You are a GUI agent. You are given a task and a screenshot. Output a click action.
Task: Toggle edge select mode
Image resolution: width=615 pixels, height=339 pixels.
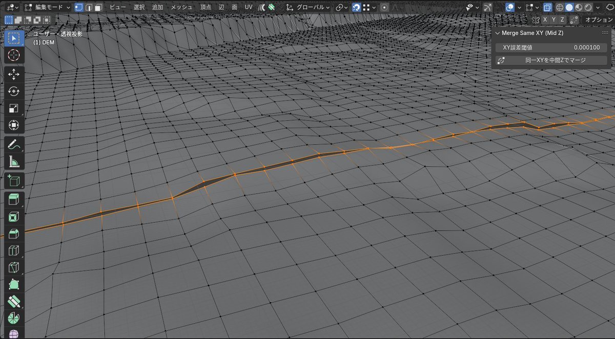tap(89, 7)
